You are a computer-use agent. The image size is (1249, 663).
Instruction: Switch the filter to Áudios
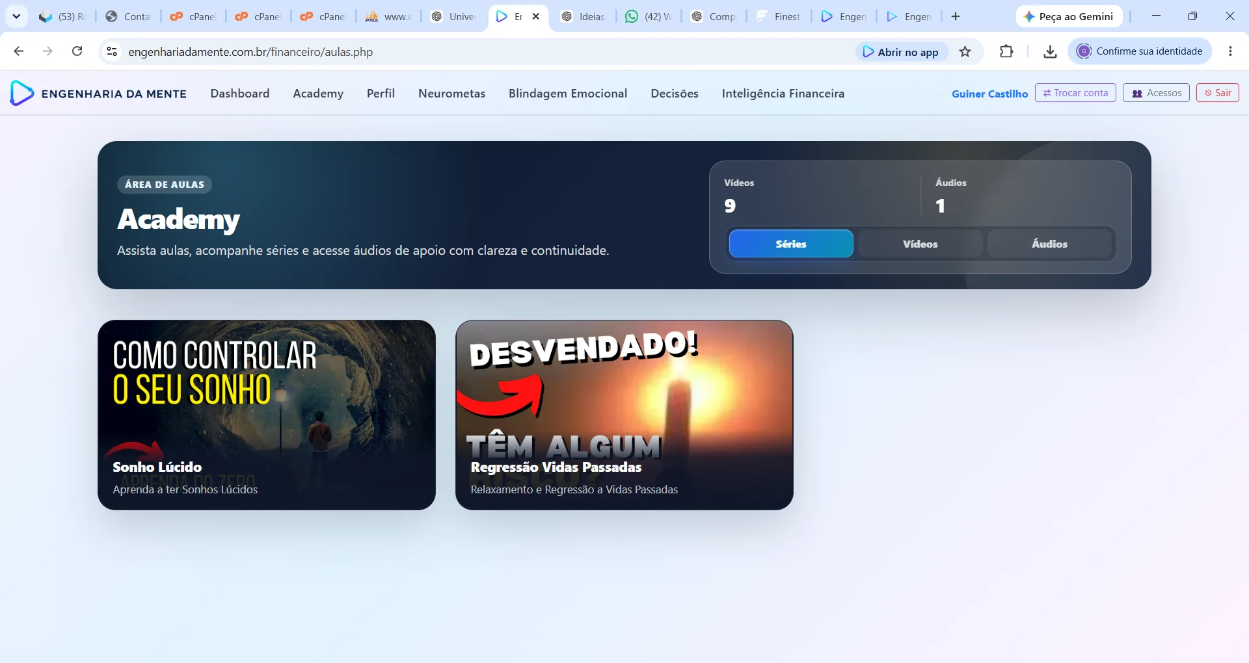1049,244
